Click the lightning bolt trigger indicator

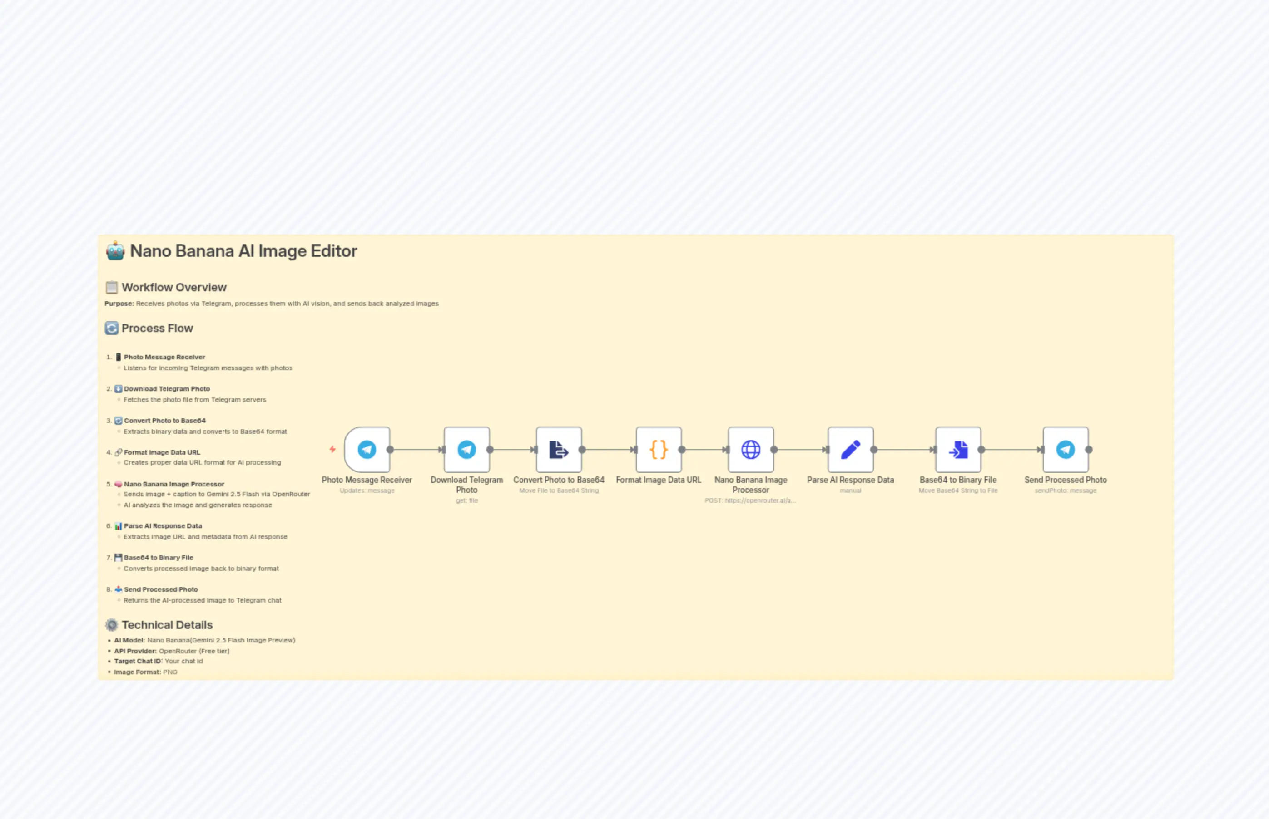tap(332, 449)
